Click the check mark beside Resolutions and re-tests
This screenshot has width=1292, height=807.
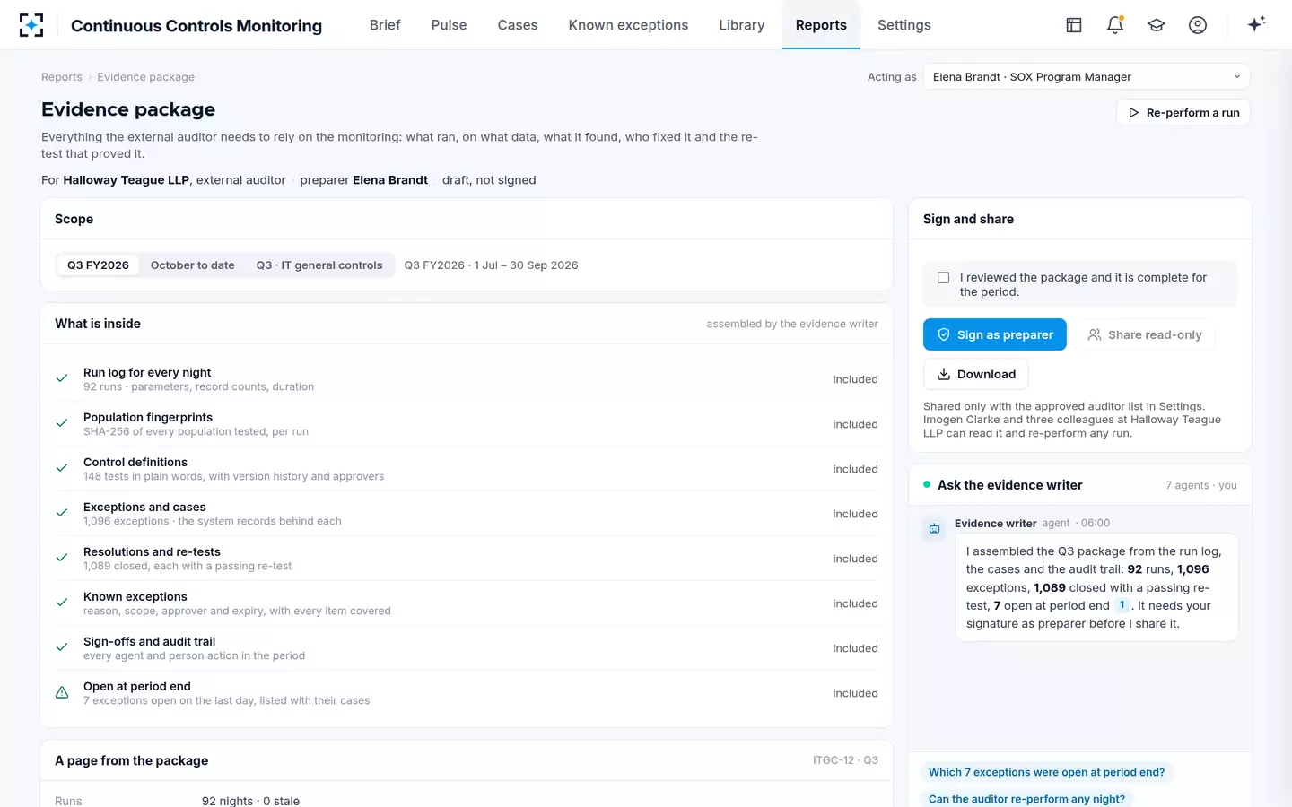coord(62,558)
